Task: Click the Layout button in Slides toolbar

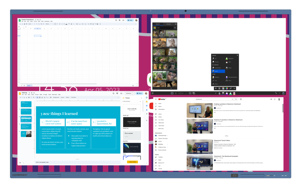Action: (x=62, y=97)
